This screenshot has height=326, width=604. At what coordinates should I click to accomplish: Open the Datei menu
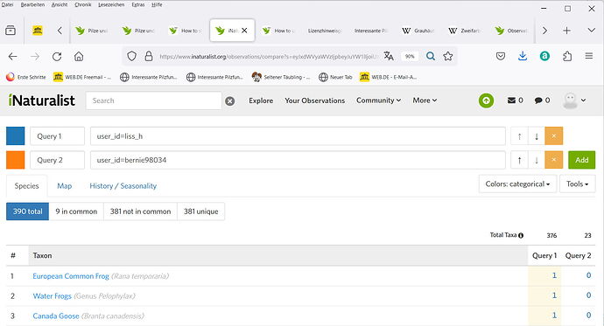point(7,4)
